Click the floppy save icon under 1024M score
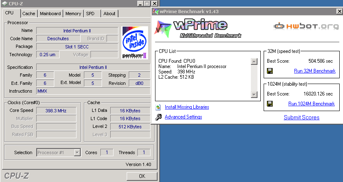Image resolution: width=343 pixels, height=182 pixels. click(270, 104)
